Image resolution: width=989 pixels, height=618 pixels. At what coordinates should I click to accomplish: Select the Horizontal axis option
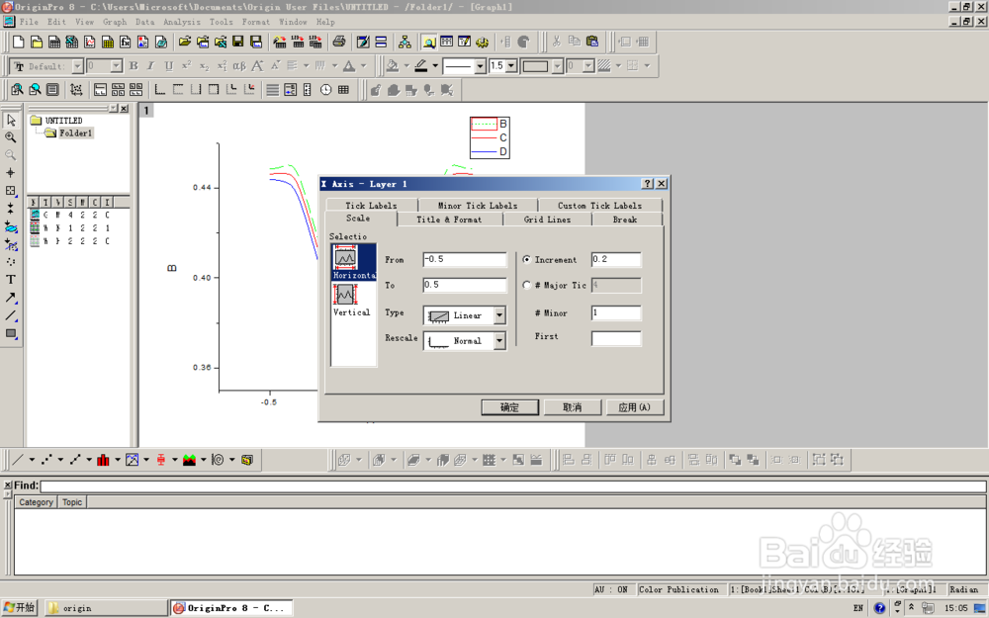353,262
